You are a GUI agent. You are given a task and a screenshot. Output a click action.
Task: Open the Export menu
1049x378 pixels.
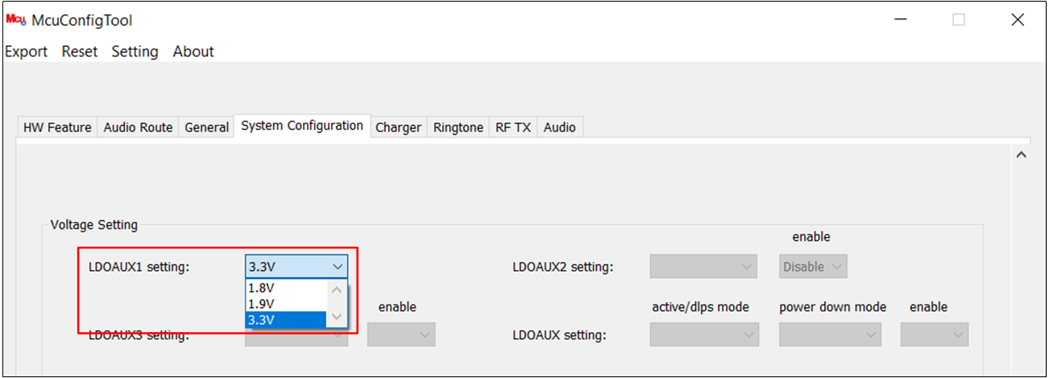[27, 52]
